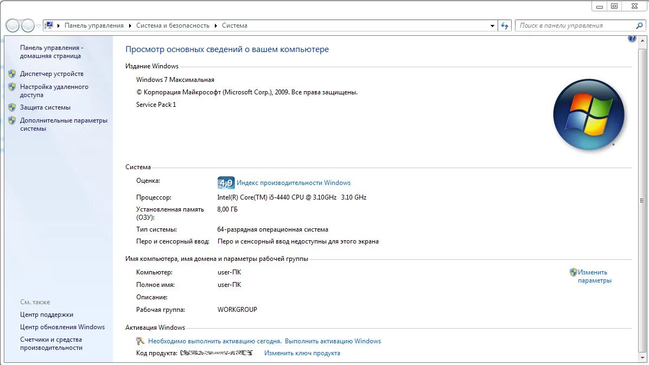Click the WORKGROUP workgroup value

pos(237,310)
